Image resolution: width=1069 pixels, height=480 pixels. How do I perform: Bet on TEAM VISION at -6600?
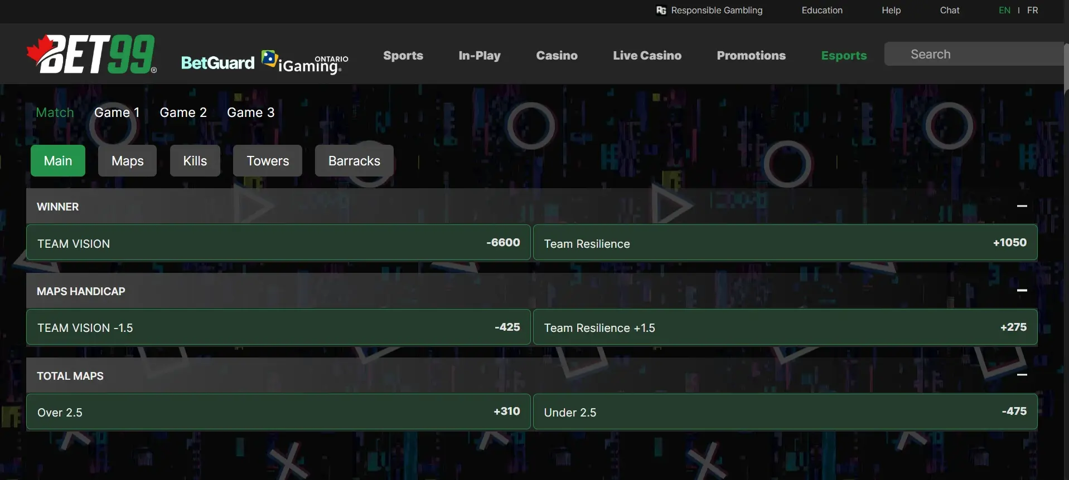click(x=278, y=243)
